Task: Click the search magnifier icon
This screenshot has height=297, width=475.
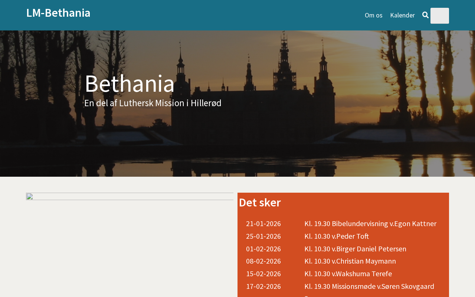Action: (x=425, y=15)
